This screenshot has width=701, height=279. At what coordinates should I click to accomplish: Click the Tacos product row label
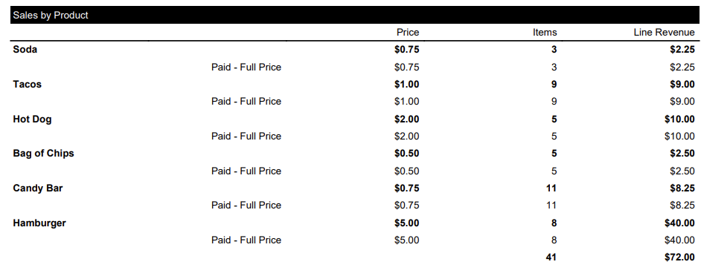(x=28, y=85)
